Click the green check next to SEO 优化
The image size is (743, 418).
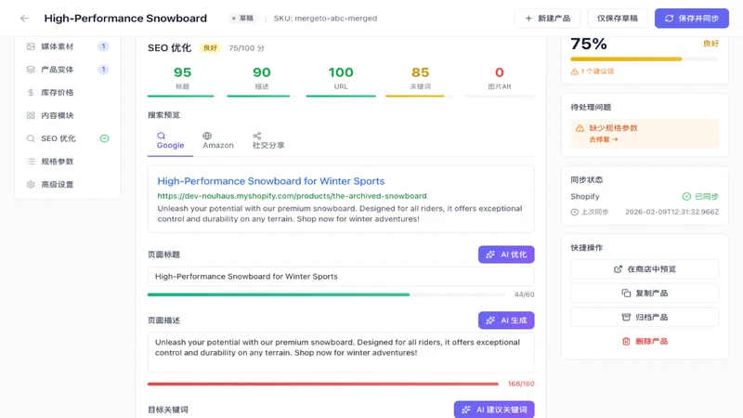point(104,138)
